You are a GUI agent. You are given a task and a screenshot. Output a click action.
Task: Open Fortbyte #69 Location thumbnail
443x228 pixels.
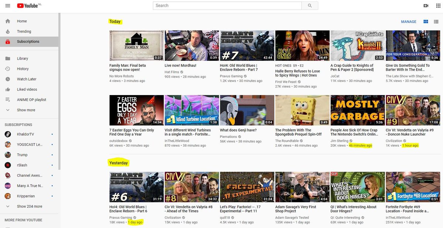(x=413, y=187)
